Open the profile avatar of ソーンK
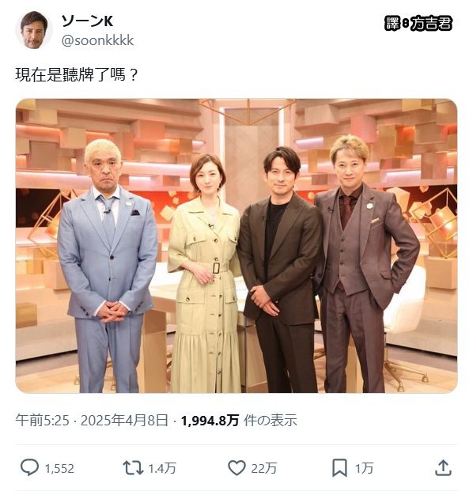 pyautogui.click(x=34, y=30)
